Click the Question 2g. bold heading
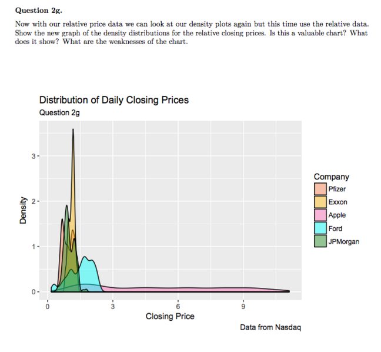The image size is (381, 352). (39, 11)
